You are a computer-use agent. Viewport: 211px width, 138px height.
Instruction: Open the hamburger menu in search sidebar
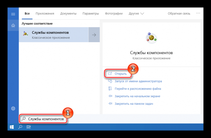(13, 14)
